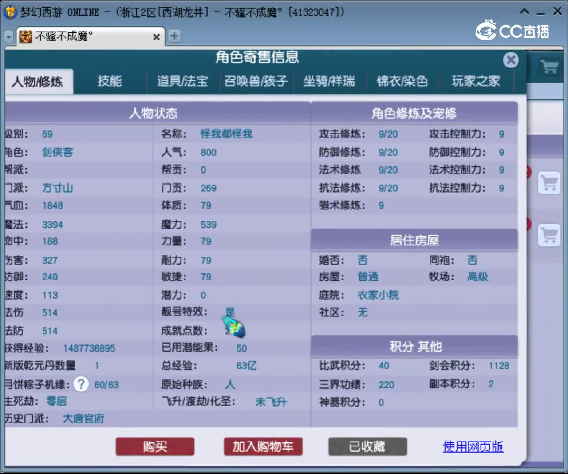Screen dimensions: 568x474
Task: Close the 角色寄售信息 dialog
Action: click(x=511, y=60)
